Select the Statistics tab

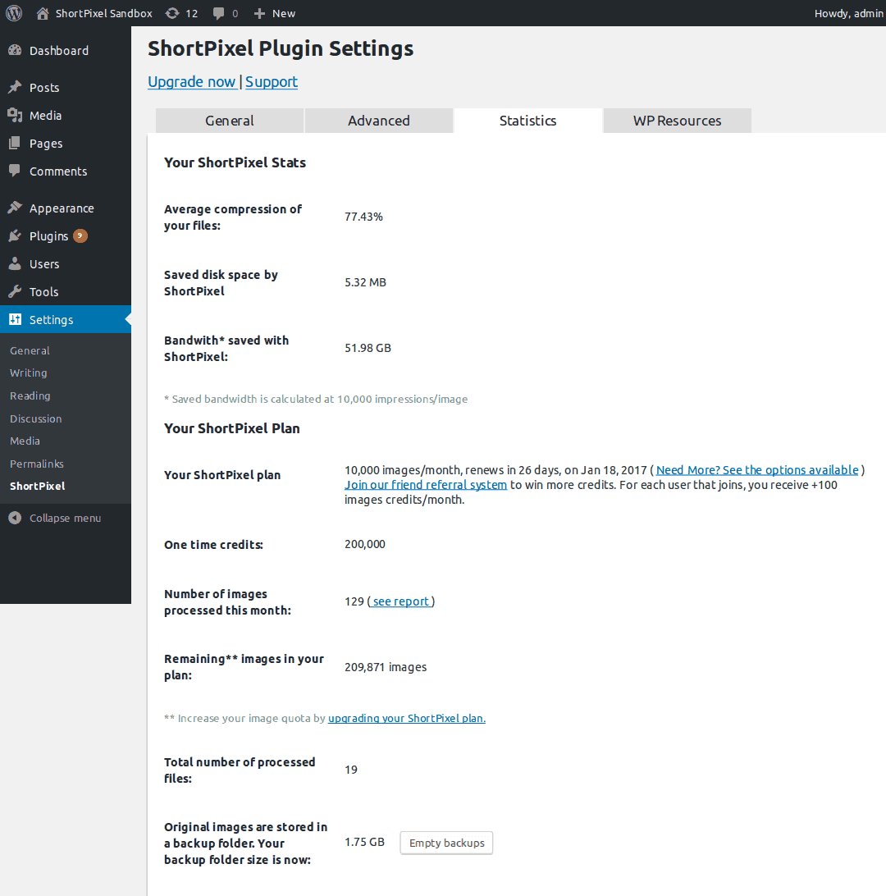(527, 121)
